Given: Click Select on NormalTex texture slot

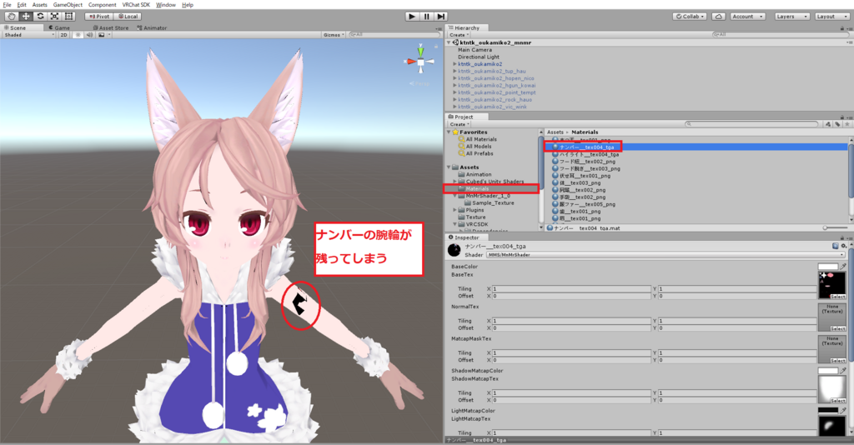Looking at the screenshot, I should [x=837, y=328].
